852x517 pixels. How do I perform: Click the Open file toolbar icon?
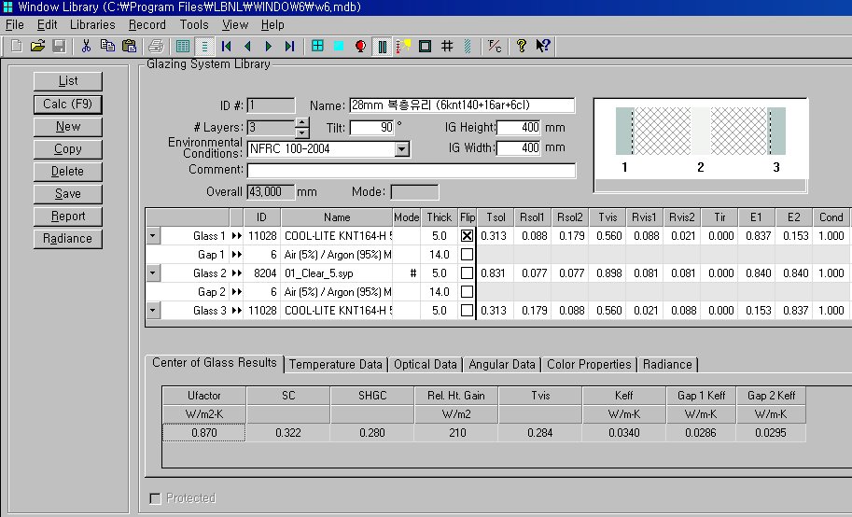click(37, 46)
